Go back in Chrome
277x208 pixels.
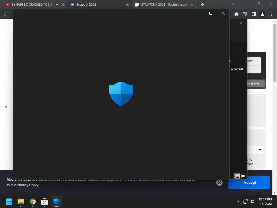pos(6,14)
